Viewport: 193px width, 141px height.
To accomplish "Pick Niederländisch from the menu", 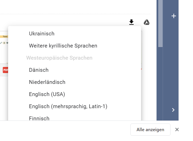I will tap(47, 82).
